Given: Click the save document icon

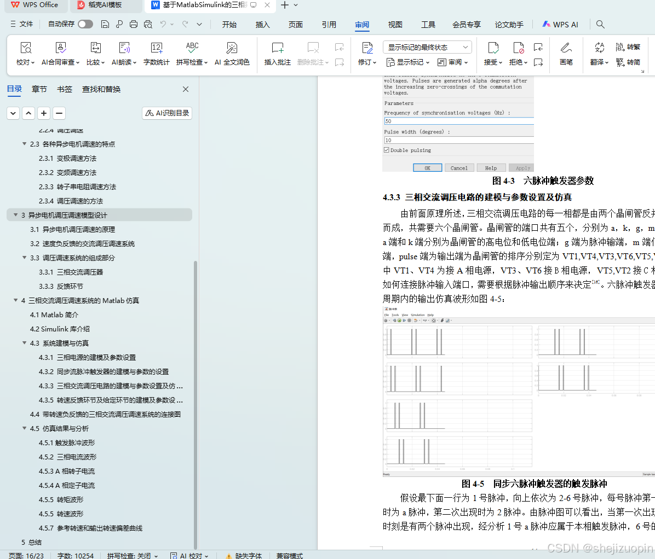Looking at the screenshot, I should [x=105, y=24].
